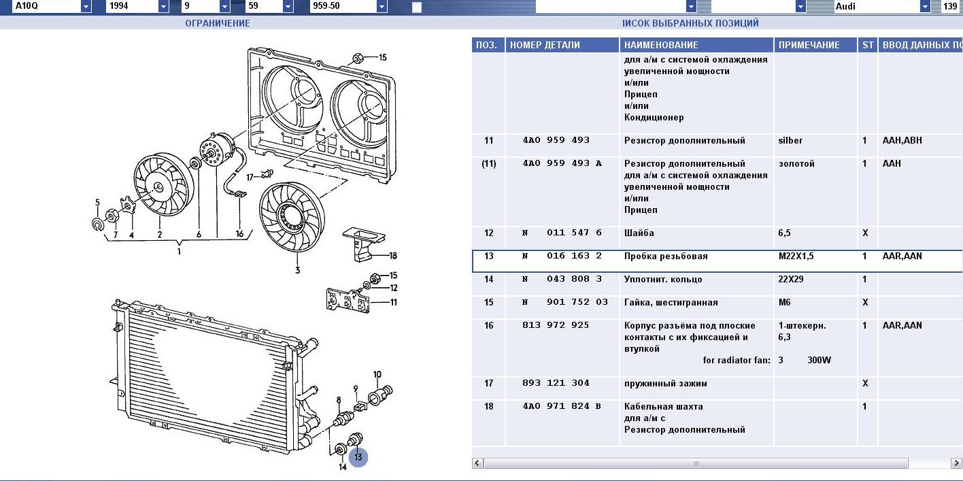The image size is (963, 481).
Task: Expand the 1994 year dropdown
Action: (x=163, y=7)
